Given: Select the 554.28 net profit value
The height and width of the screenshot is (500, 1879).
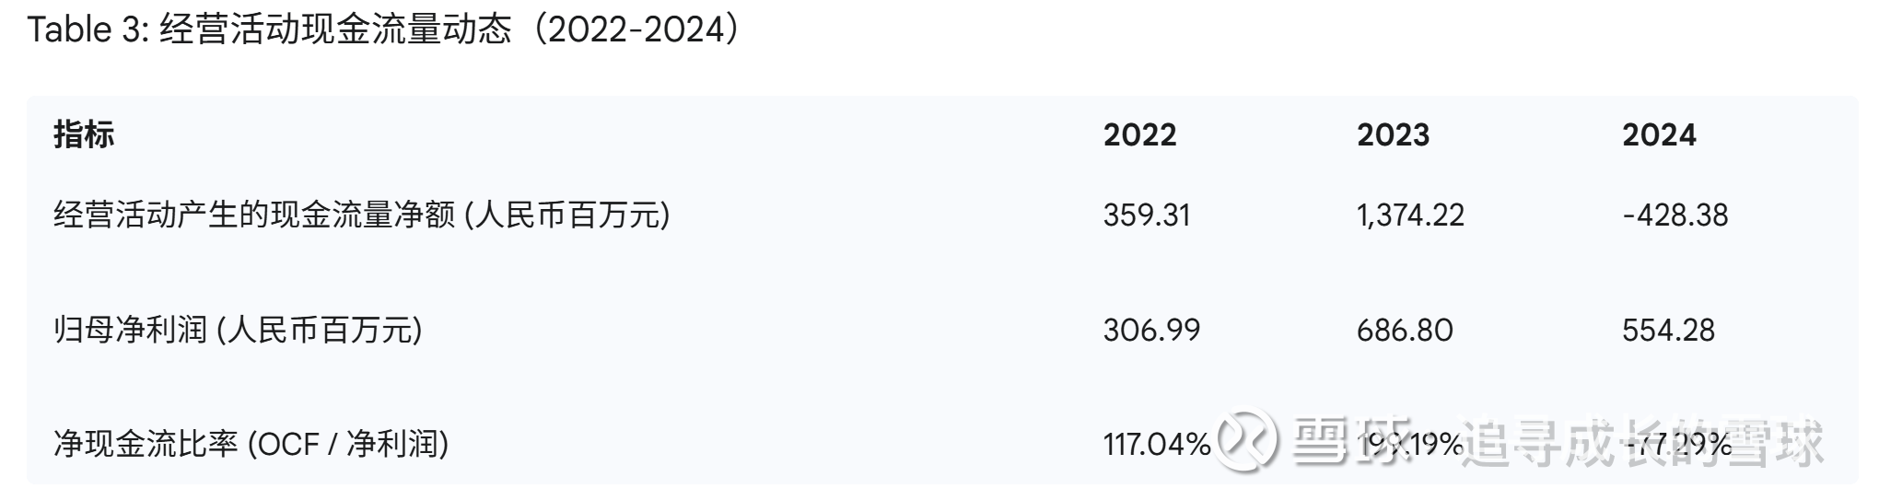Looking at the screenshot, I should click(x=1668, y=329).
